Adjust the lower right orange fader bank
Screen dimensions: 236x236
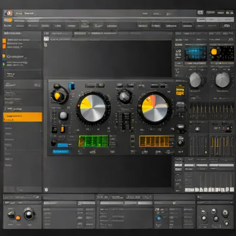(222, 146)
